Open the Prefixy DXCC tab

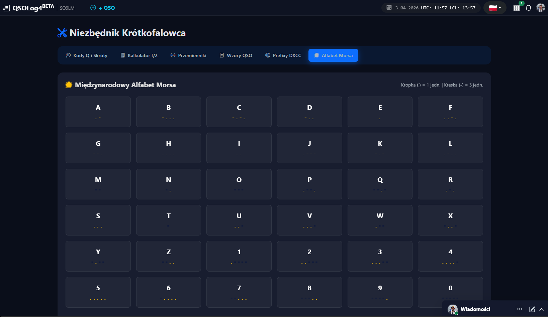(x=283, y=55)
